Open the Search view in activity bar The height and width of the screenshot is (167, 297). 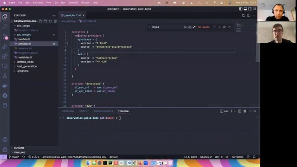(5, 26)
